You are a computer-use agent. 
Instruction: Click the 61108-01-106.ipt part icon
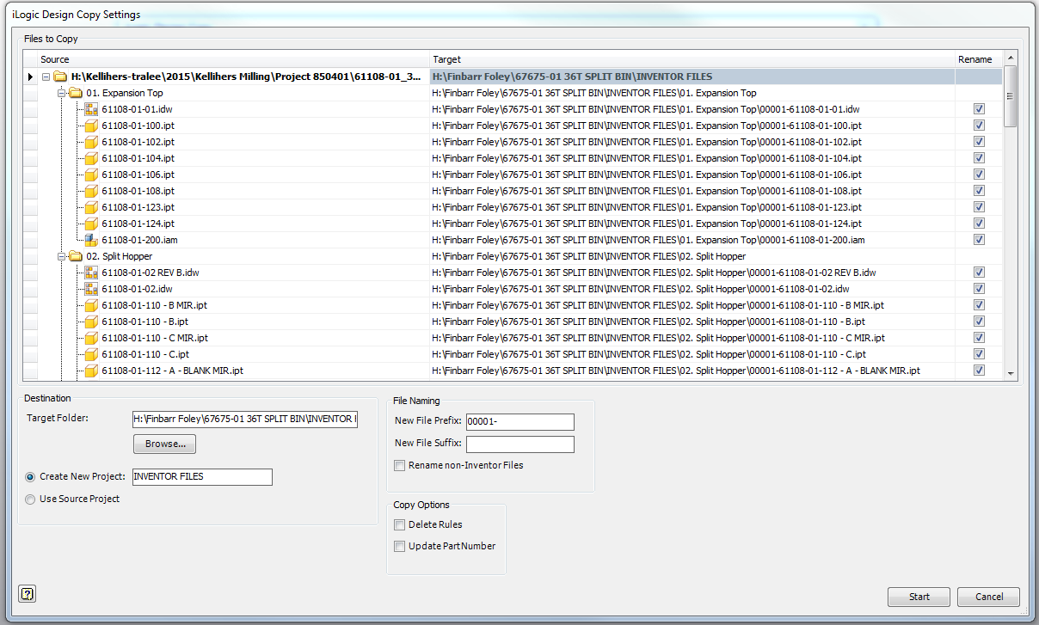tap(91, 175)
